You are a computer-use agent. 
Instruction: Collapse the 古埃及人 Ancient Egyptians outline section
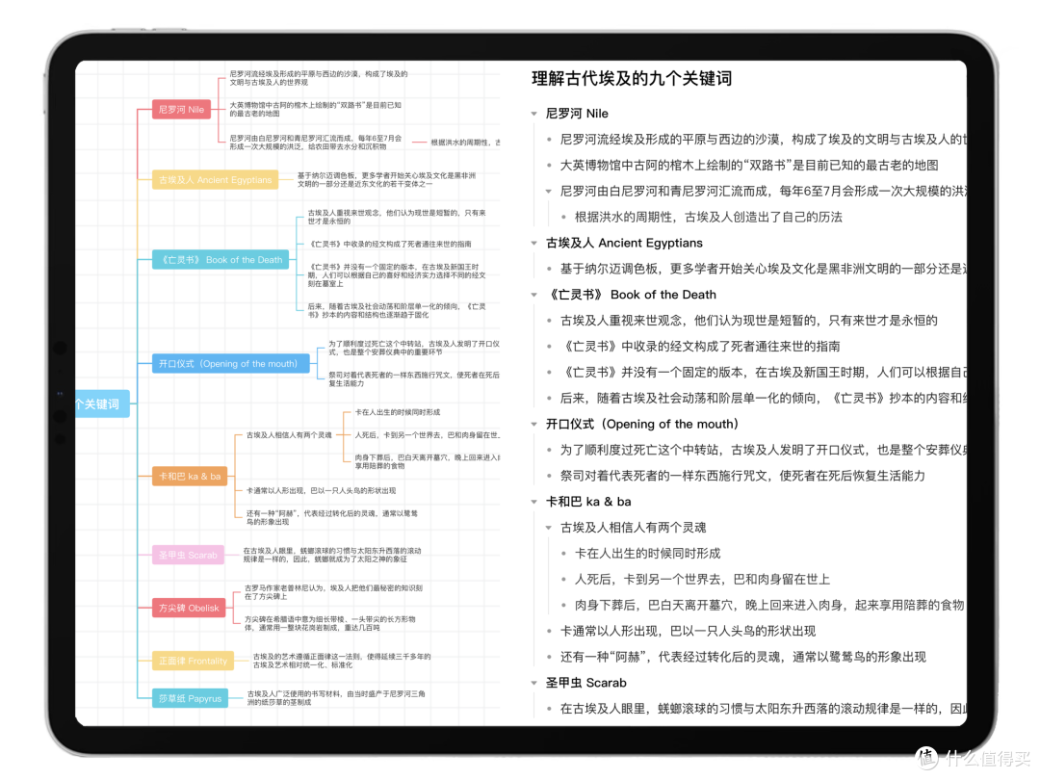tap(533, 244)
